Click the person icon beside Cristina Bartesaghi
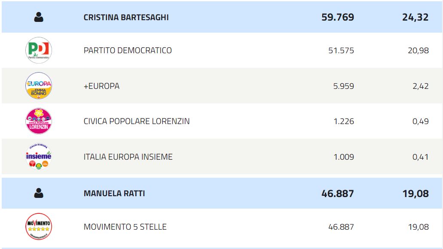The image size is (443, 249). [39, 17]
